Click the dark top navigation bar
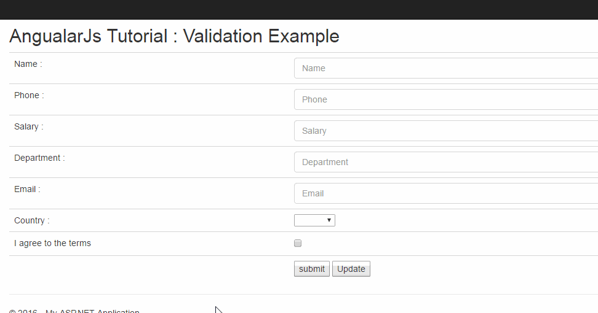The width and height of the screenshot is (598, 313). click(299, 9)
